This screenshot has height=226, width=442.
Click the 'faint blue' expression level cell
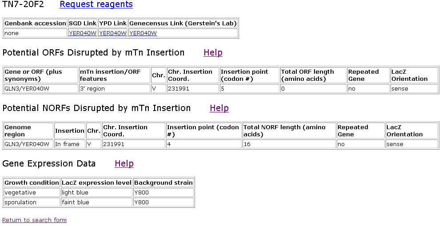[76, 202]
